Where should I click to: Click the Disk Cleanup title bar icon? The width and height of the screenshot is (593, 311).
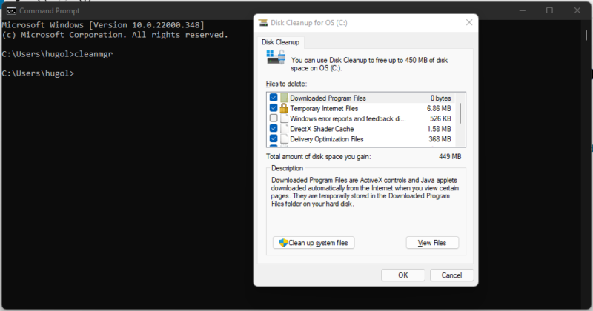coord(263,23)
